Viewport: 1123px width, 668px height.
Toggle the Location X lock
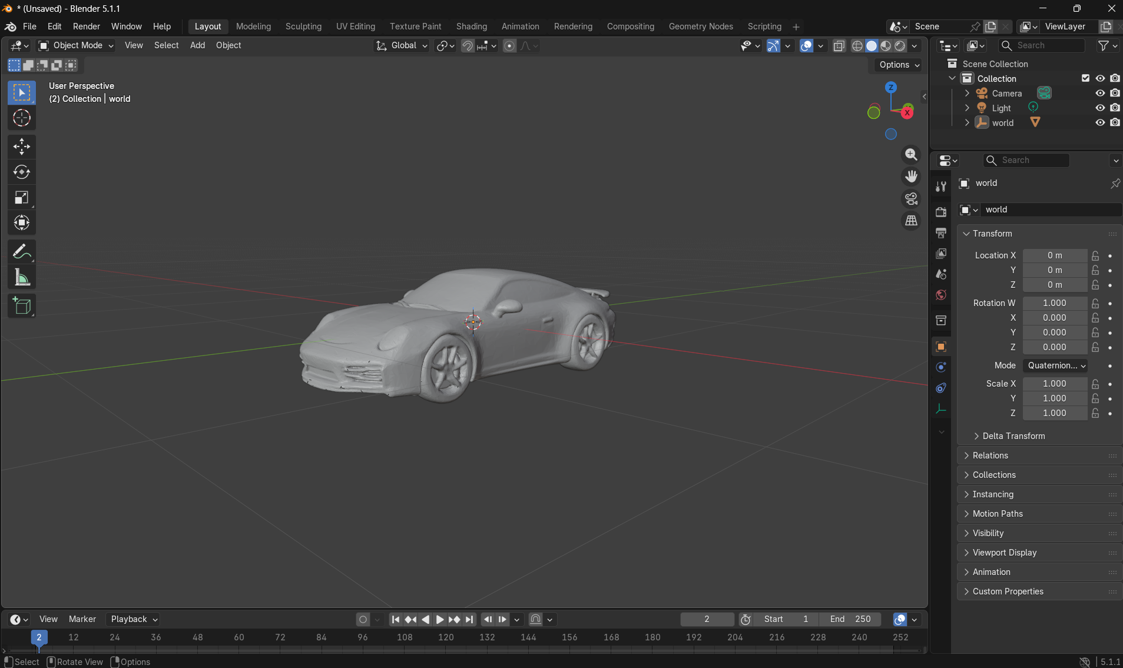(1095, 255)
